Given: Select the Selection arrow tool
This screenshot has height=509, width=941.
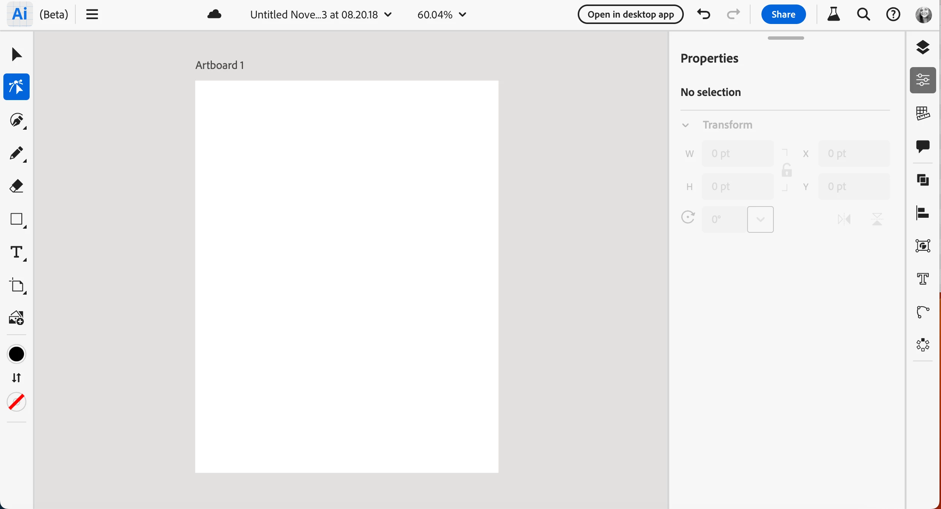Looking at the screenshot, I should point(16,54).
